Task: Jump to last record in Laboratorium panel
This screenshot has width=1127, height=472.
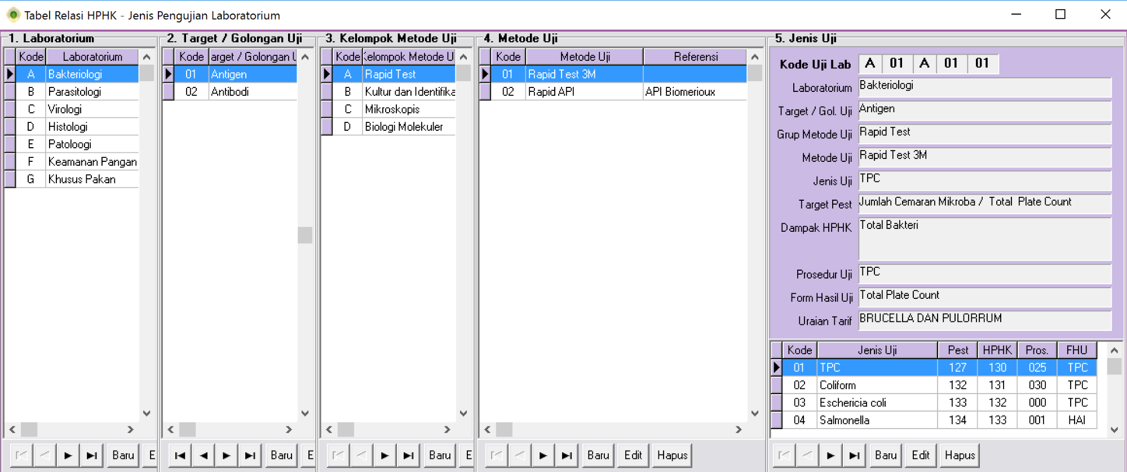Action: pyautogui.click(x=91, y=455)
